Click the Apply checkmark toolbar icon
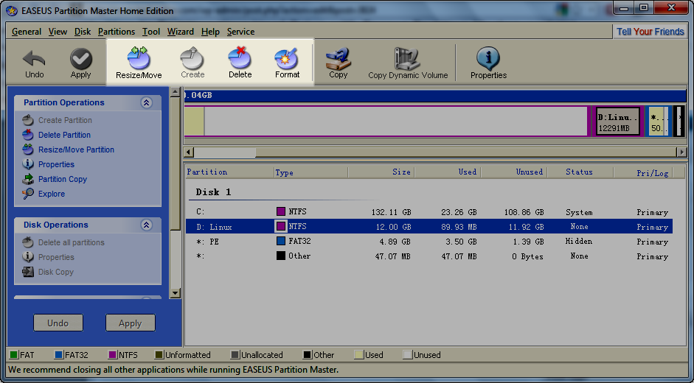Viewport: 694px width, 383px height. coord(80,63)
